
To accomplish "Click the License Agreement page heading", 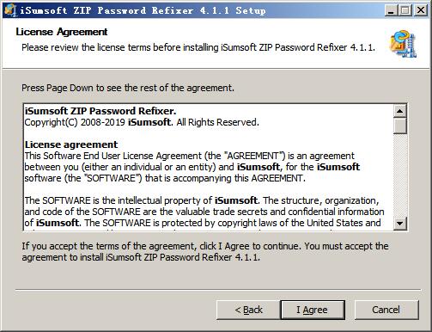I will pyautogui.click(x=62, y=32).
